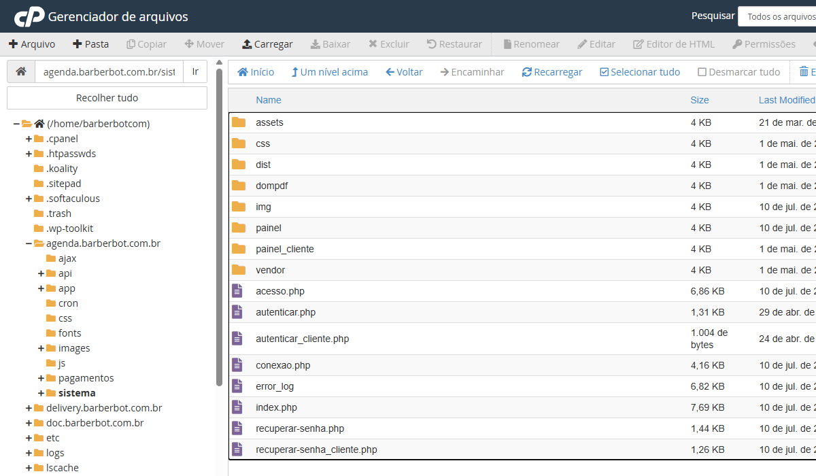Sort files by Name column header
This screenshot has width=816, height=476.
268,100
